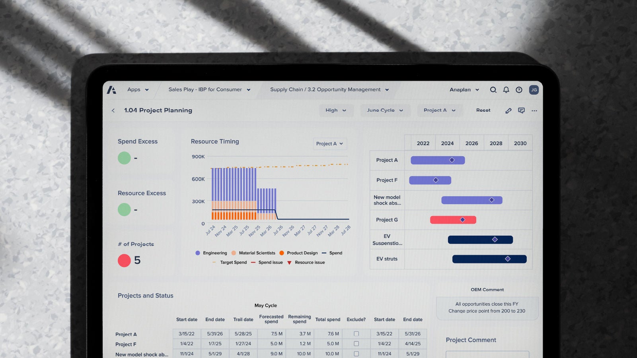Click the search icon in the top bar
This screenshot has height=358, width=637.
coord(493,90)
